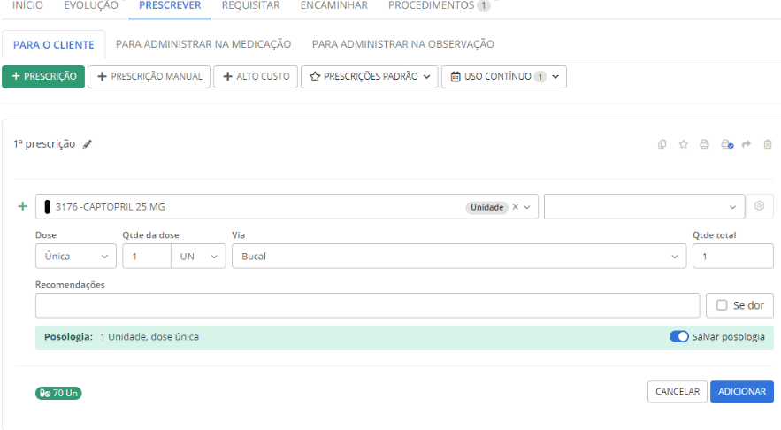Focus the Recomendações text field
Screen dimensions: 781x430
pos(368,305)
